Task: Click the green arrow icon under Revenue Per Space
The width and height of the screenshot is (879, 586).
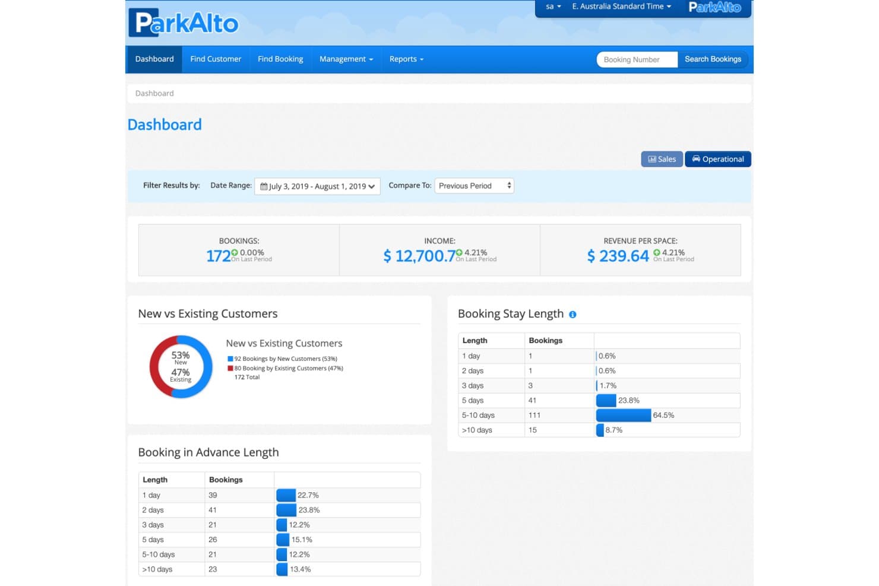Action: coord(657,253)
